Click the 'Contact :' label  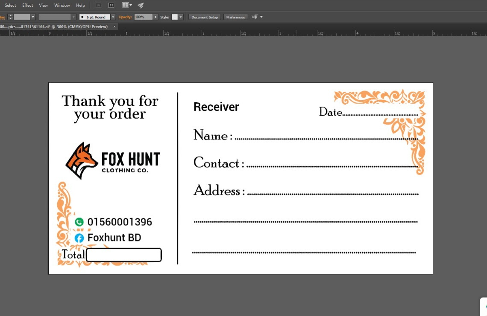point(219,163)
